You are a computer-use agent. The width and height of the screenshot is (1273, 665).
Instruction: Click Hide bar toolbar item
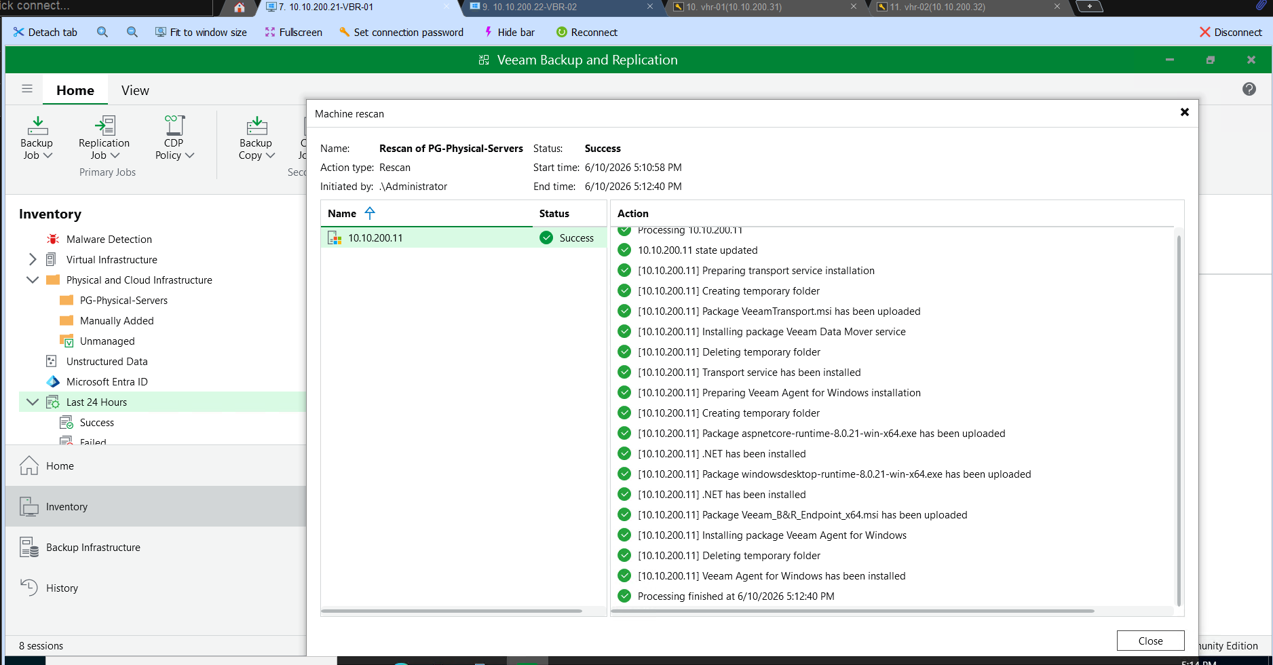tap(509, 32)
